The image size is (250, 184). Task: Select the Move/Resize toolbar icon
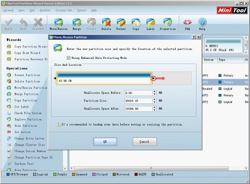coord(58,25)
